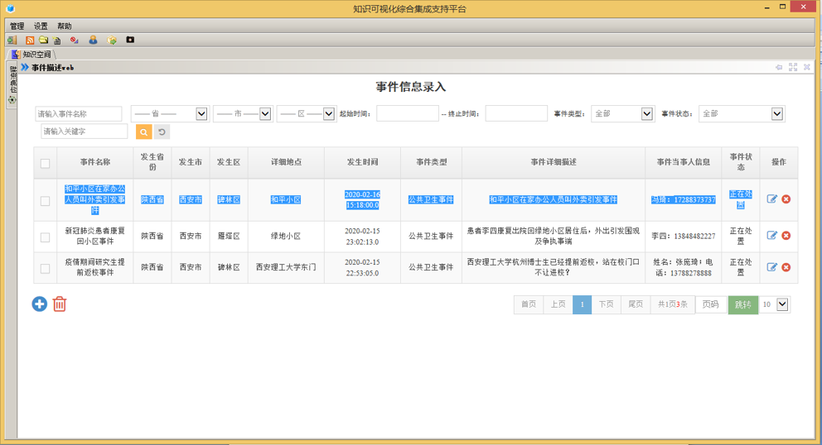Click the exit door toolbar icon
The width and height of the screenshot is (822, 445).
(12, 40)
